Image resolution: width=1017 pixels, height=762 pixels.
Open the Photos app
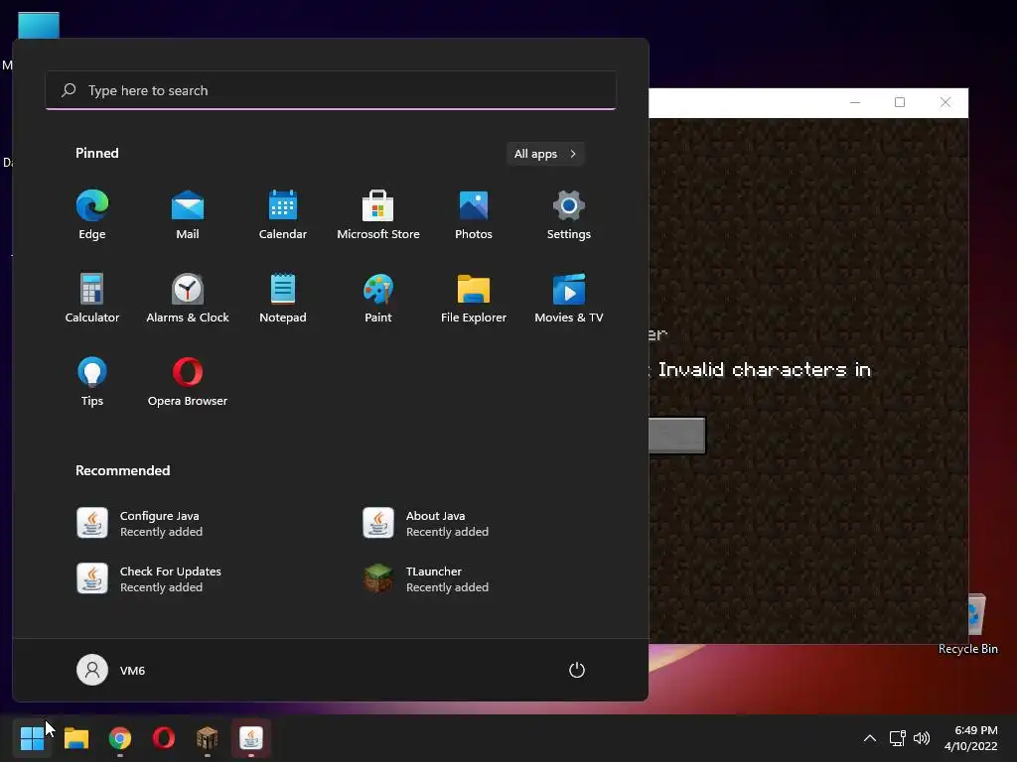coord(474,214)
